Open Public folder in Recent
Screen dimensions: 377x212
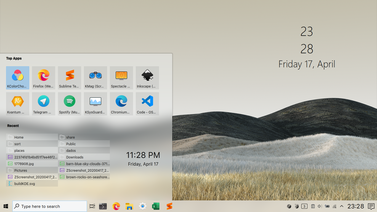coord(84,144)
